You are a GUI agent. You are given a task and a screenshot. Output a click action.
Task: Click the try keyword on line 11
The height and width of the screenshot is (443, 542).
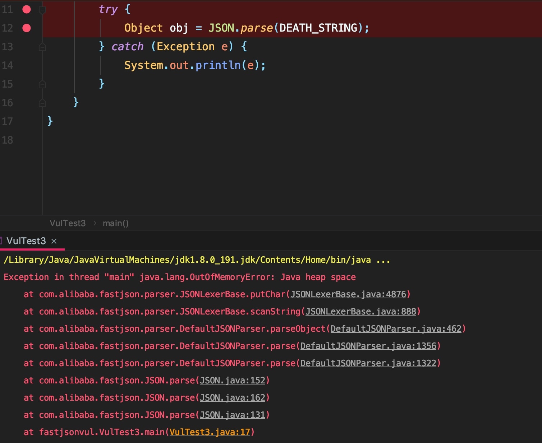tap(108, 10)
